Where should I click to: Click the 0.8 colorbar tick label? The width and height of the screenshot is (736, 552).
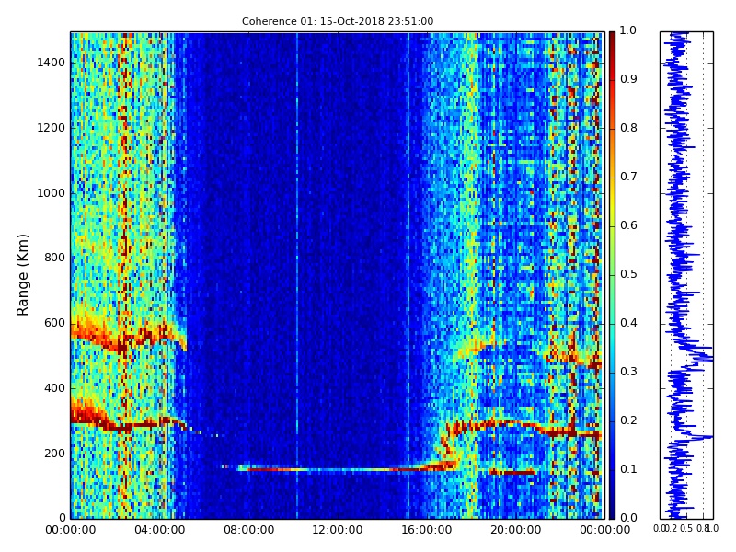pyautogui.click(x=628, y=128)
